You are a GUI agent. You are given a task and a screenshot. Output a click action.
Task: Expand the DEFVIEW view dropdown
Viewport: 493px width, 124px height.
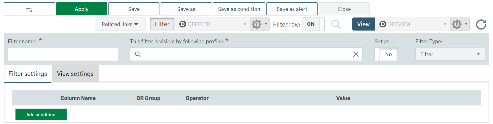pos(445,24)
